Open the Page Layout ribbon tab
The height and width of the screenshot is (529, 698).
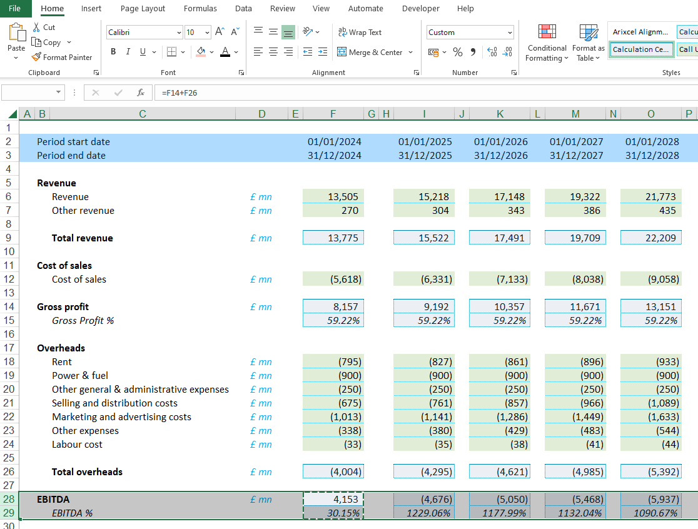(143, 9)
